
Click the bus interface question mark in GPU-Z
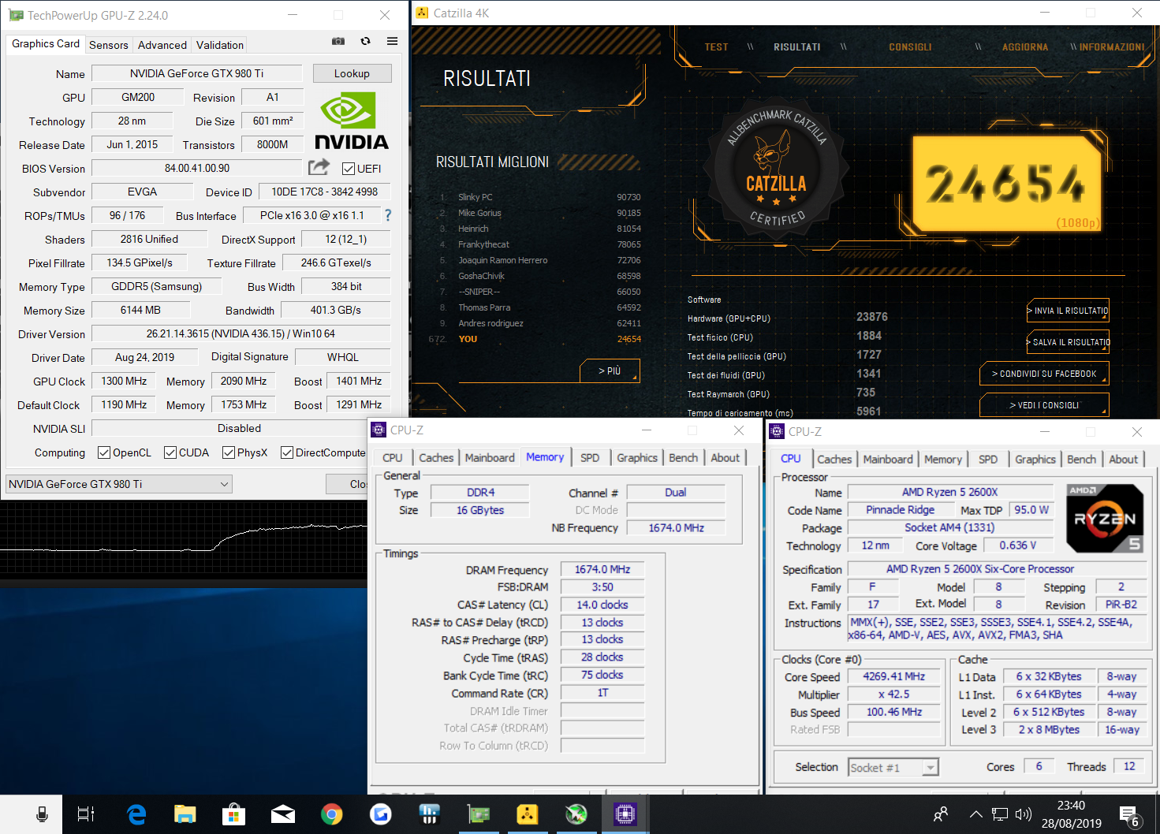pos(388,215)
